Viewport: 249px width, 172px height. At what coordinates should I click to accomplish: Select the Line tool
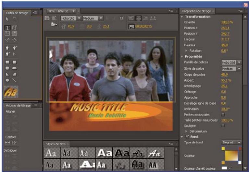pyautogui.click(x=15, y=80)
